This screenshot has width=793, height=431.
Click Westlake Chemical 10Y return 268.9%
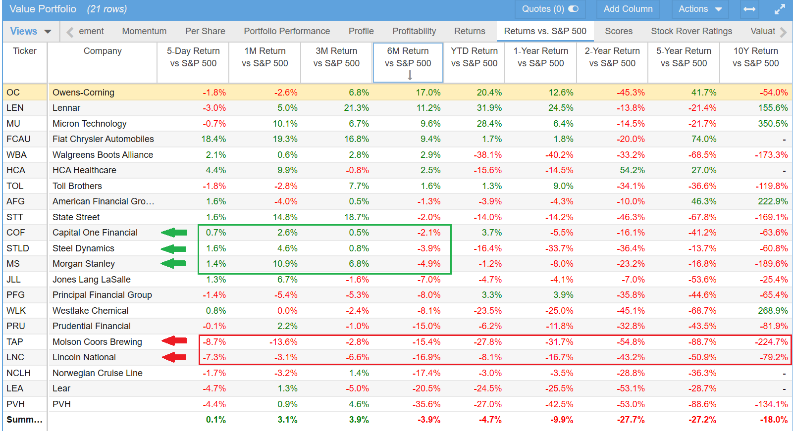point(773,311)
